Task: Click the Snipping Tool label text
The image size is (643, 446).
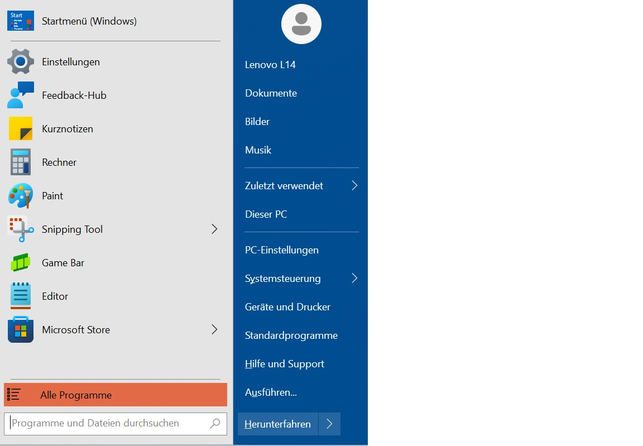Action: tap(72, 229)
